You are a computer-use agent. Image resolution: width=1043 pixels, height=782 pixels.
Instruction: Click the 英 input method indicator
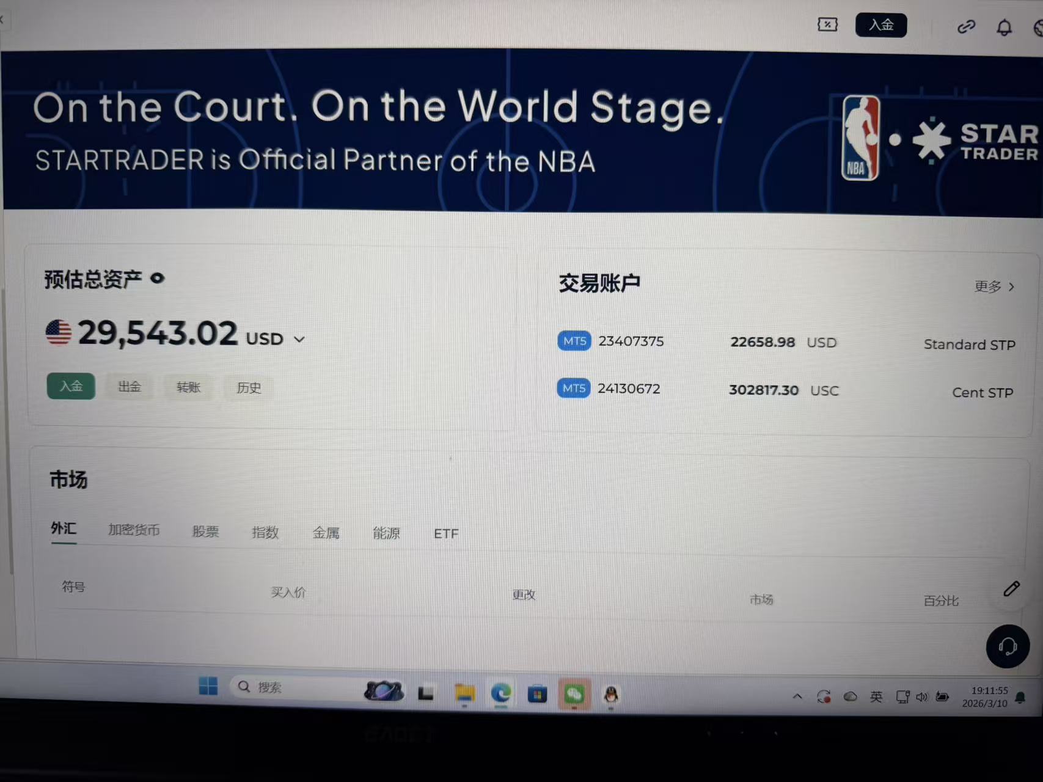point(876,696)
